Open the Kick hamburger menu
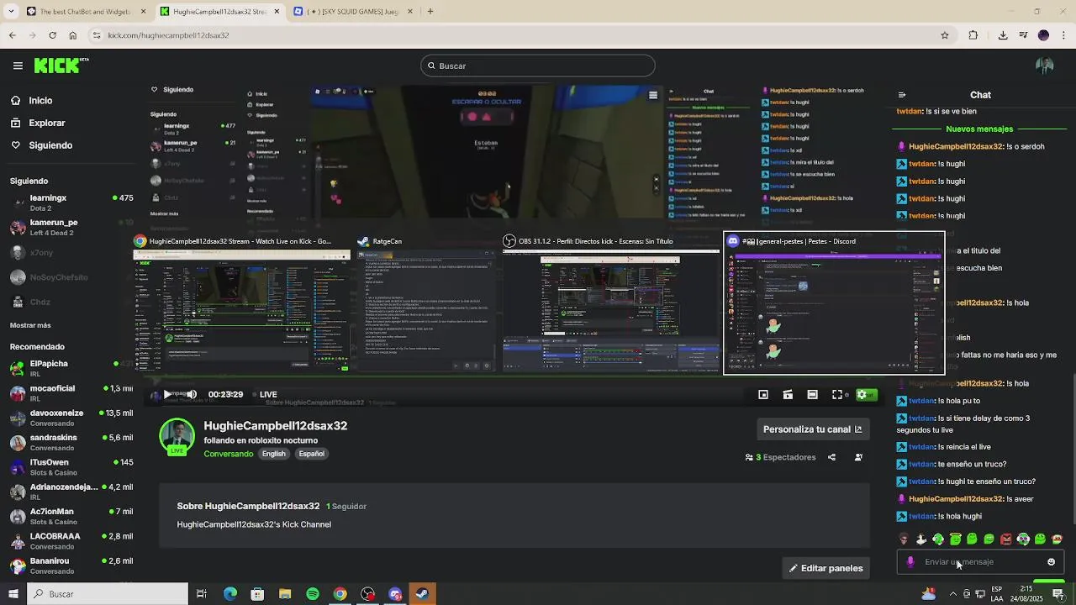This screenshot has width=1076, height=605. point(18,66)
